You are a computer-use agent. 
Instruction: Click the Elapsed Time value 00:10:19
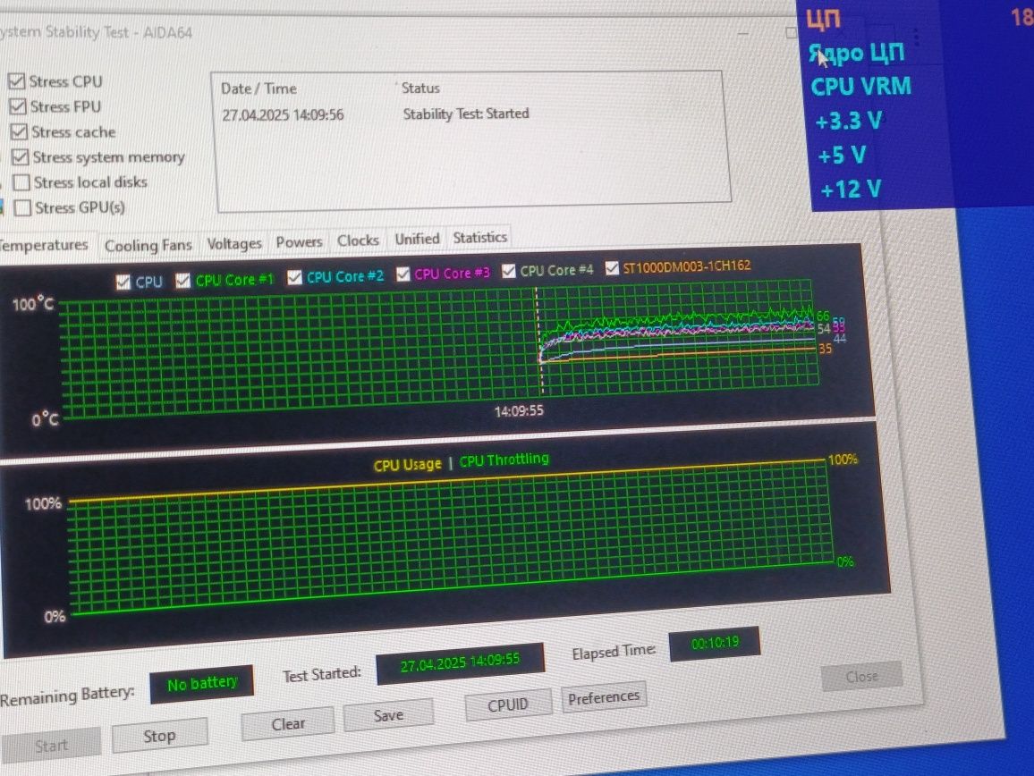point(715,642)
